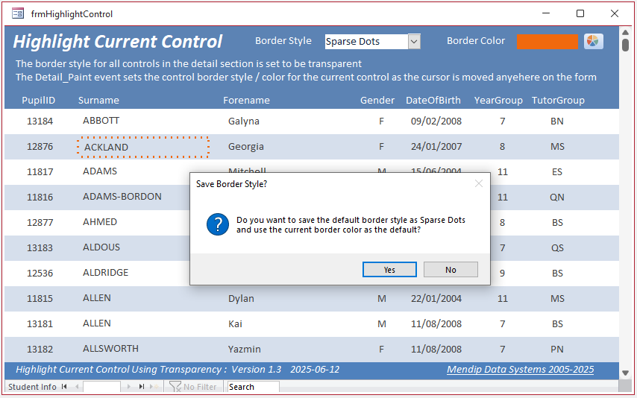Image resolution: width=637 pixels, height=398 pixels.
Task: Expand the Border Style dropdown arrow
Action: (414, 42)
